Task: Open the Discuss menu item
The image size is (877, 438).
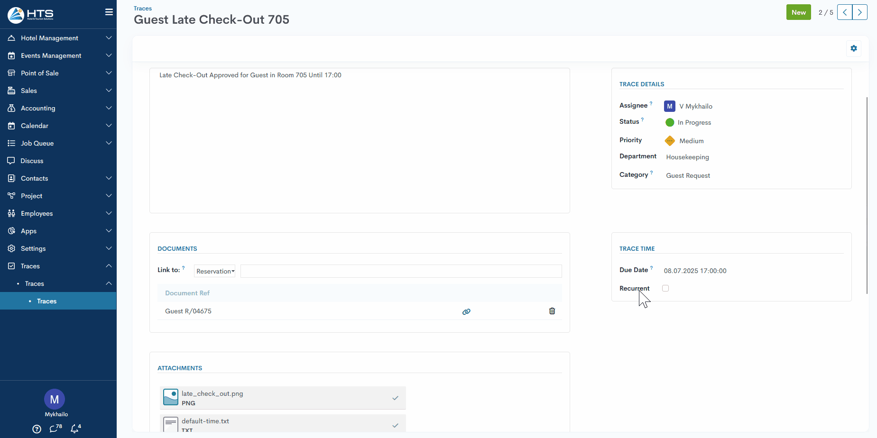Action: [32, 161]
